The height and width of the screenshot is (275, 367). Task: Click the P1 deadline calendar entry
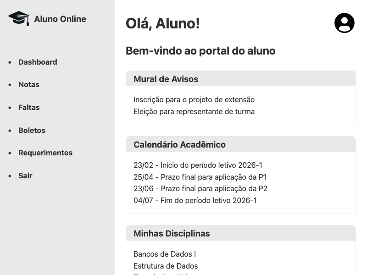coord(200,177)
